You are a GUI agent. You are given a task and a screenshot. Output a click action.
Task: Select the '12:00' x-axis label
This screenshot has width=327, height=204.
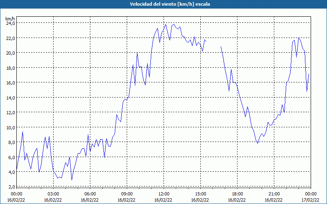point(164,194)
